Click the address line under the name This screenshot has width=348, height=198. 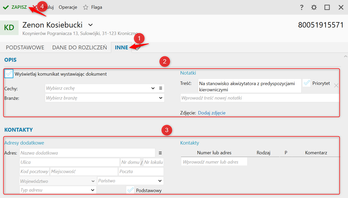pos(80,33)
